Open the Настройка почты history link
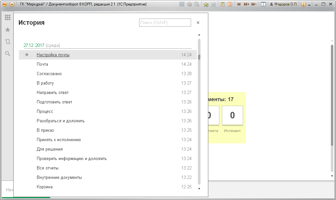336x200 pixels. [x=53, y=55]
